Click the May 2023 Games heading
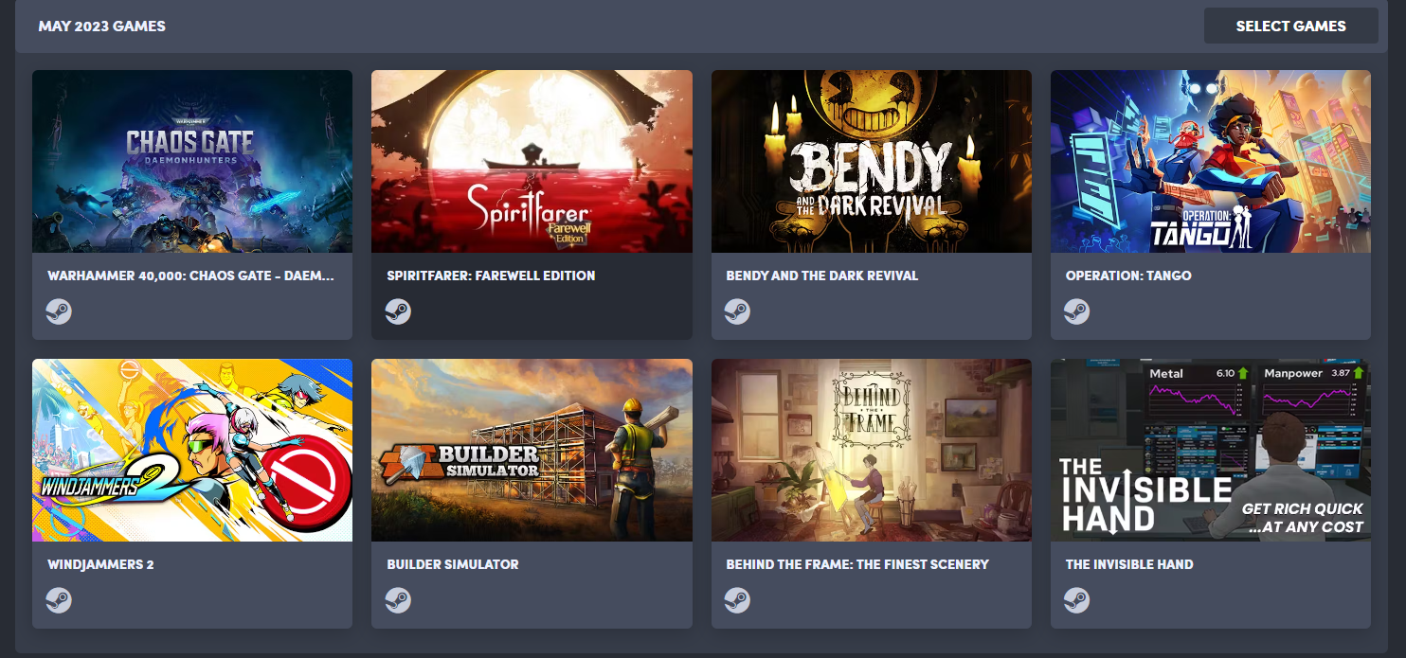This screenshot has height=658, width=1406. coord(102,26)
